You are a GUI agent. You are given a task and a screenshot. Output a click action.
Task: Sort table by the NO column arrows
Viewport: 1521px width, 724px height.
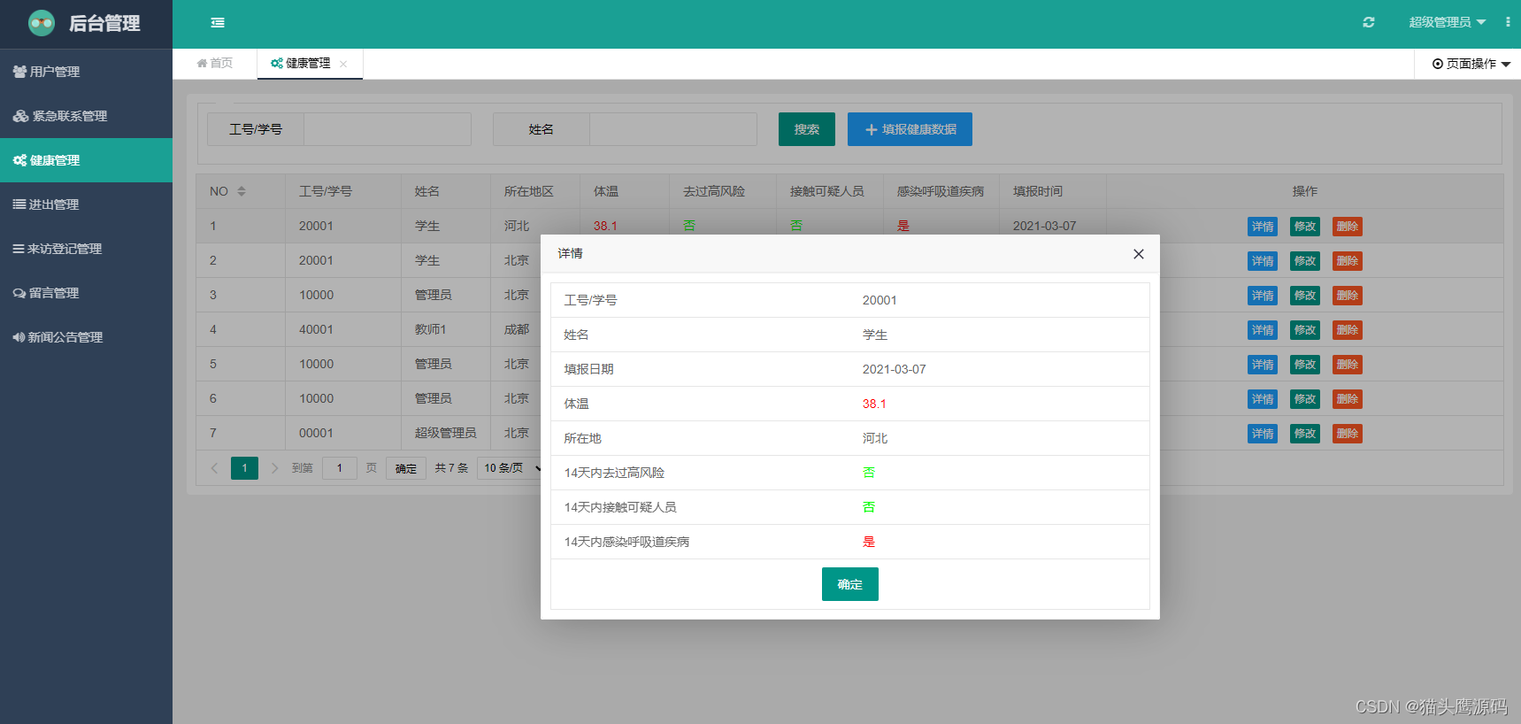coord(242,191)
